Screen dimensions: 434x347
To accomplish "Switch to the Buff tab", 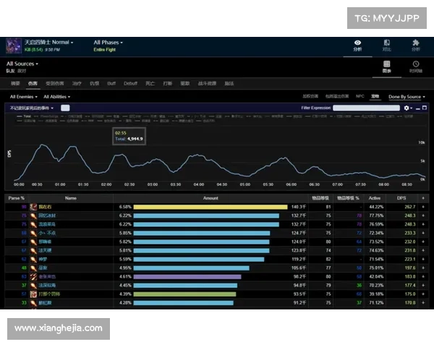I will pos(111,83).
